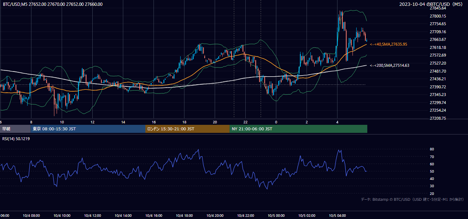
Task: Select the 27845.64 price axis label
Action: click(438, 8)
